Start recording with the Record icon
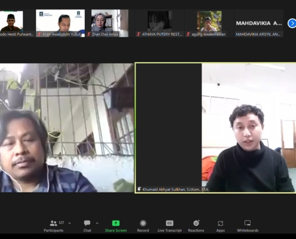This screenshot has width=296, height=239. (143, 223)
